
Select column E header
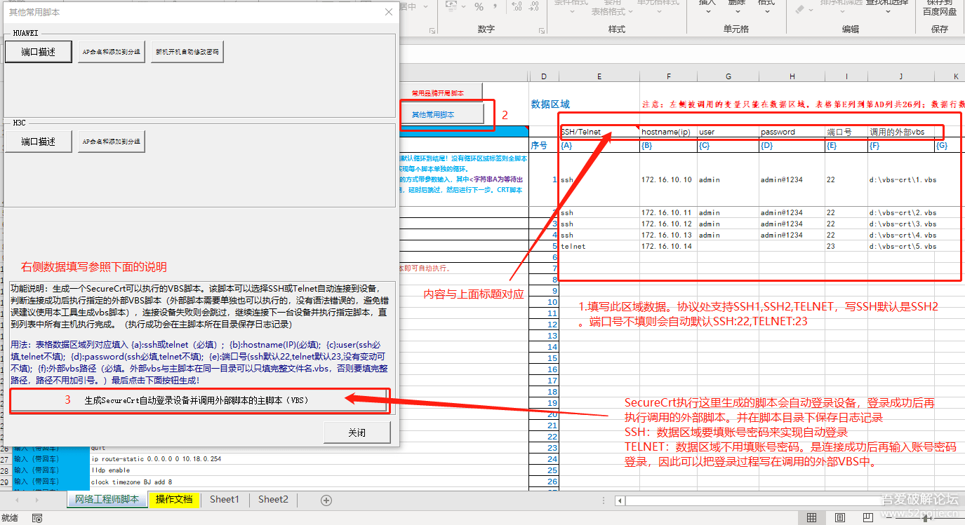[x=599, y=76]
